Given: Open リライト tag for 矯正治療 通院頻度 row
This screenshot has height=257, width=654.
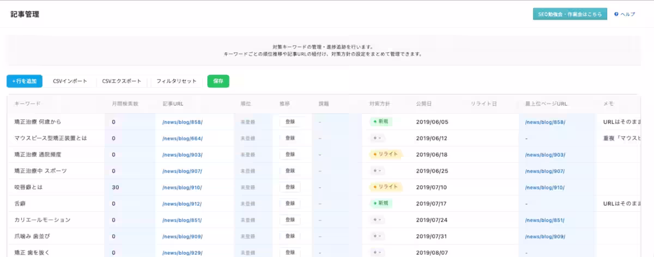Looking at the screenshot, I should [x=385, y=155].
